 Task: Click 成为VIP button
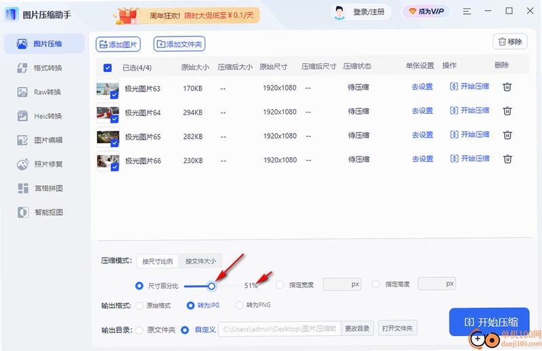426,12
